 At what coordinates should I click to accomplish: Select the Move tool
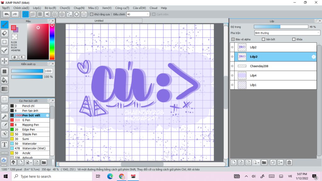pos(4,61)
